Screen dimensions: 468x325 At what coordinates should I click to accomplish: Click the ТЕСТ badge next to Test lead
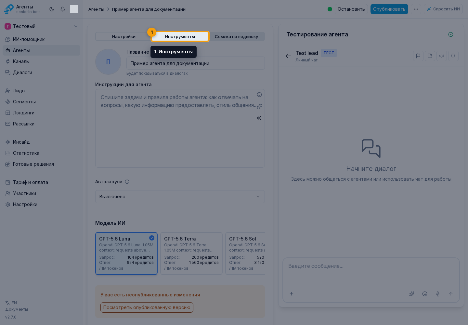(x=329, y=53)
